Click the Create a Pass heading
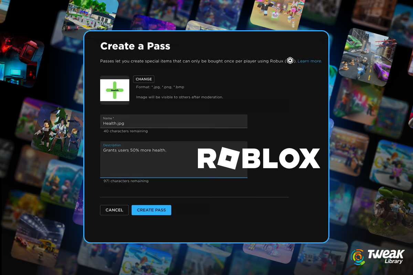Image resolution: width=413 pixels, height=275 pixels. coord(135,46)
